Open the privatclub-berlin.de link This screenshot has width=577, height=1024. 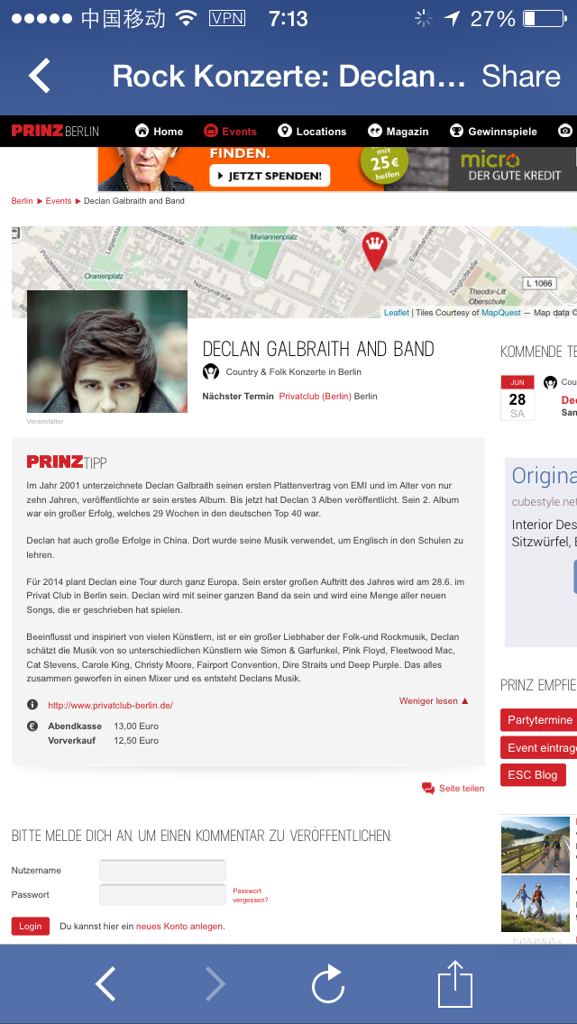110,706
